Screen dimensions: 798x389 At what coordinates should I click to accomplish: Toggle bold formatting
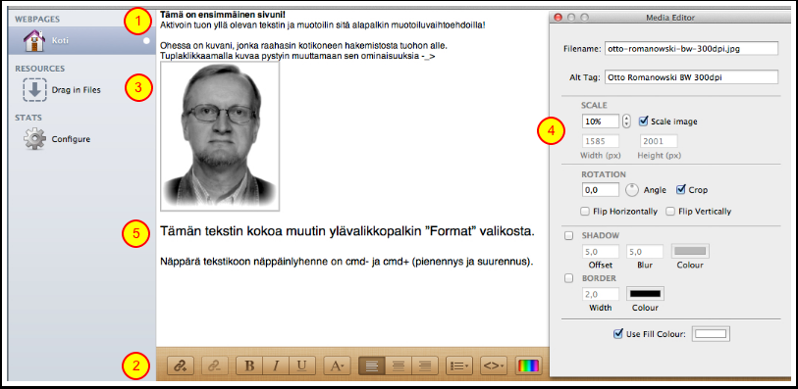(x=249, y=365)
